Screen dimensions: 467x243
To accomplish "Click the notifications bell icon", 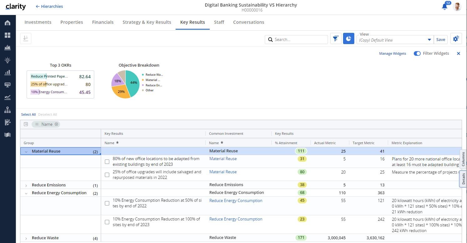I will point(444,7).
